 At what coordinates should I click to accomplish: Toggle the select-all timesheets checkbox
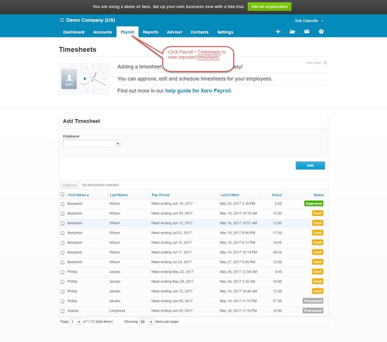click(62, 195)
